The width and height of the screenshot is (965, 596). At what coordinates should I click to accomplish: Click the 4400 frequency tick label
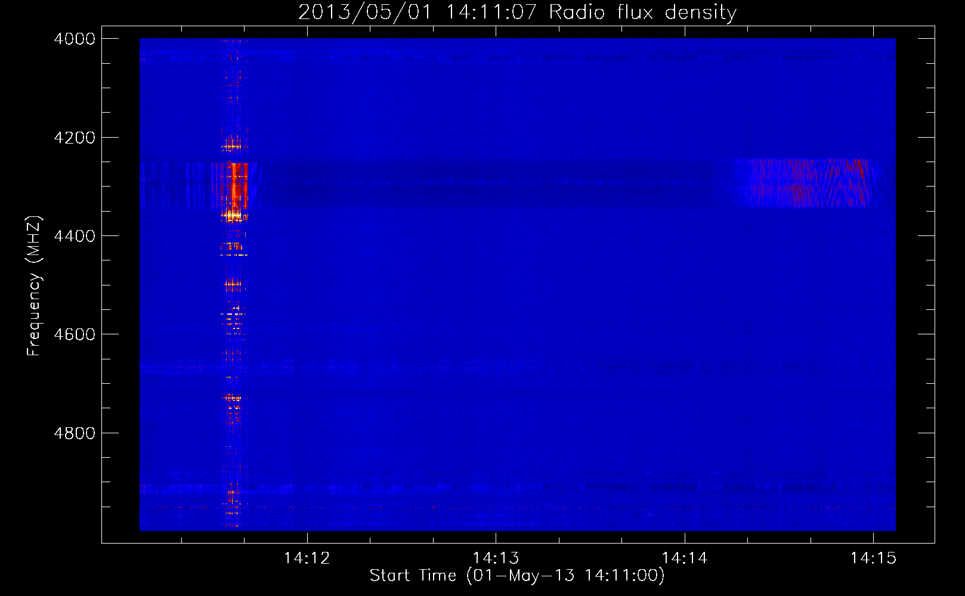tap(75, 236)
